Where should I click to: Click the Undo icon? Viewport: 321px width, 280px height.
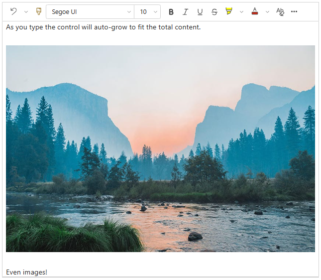(x=13, y=11)
